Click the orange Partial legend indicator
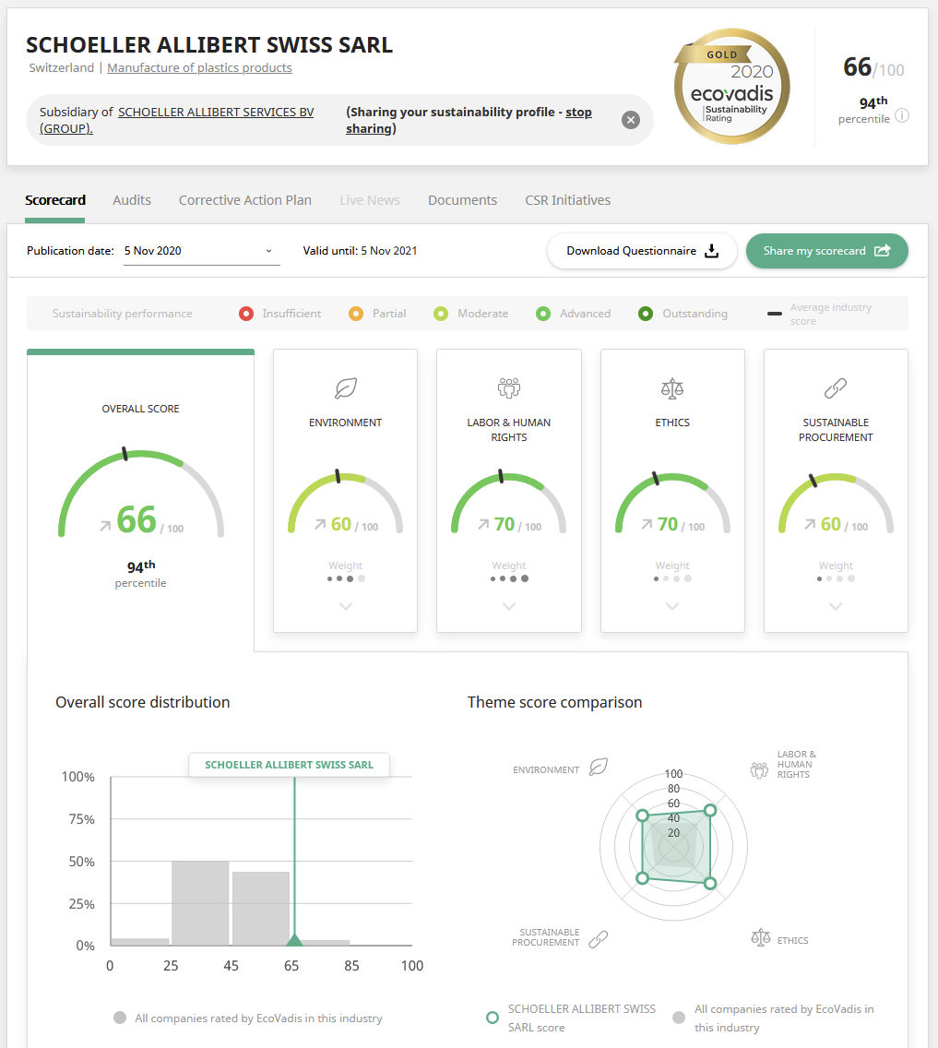This screenshot has width=938, height=1048. click(356, 314)
